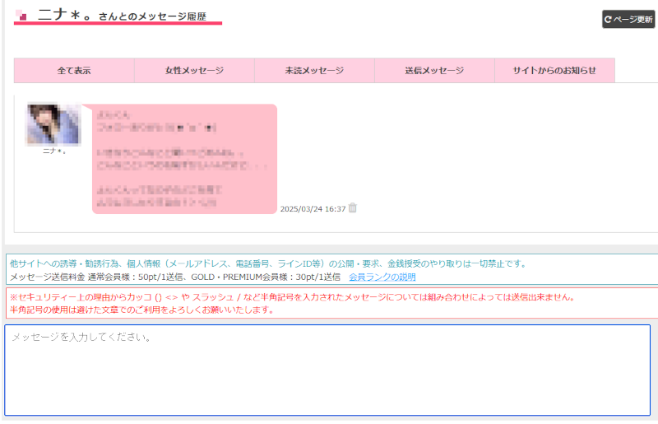Image resolution: width=658 pixels, height=424 pixels.
Task: Click the ページ更新 refresh button
Action: pos(628,19)
